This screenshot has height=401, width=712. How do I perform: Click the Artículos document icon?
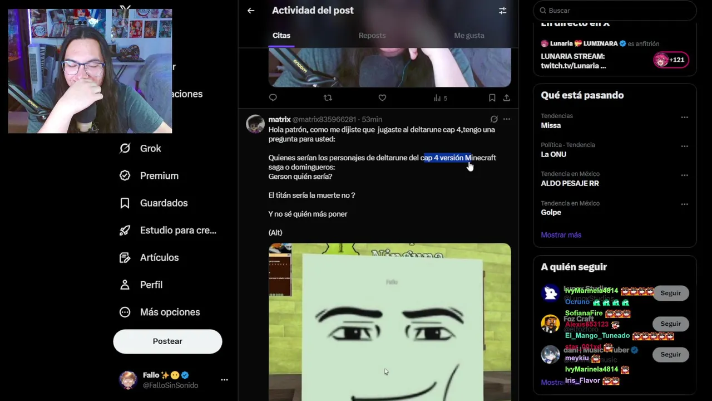tap(125, 257)
